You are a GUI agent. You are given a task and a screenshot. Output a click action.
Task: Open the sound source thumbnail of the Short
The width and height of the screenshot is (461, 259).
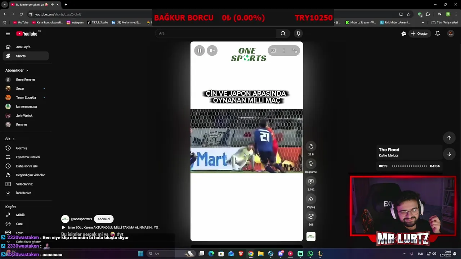(311, 236)
